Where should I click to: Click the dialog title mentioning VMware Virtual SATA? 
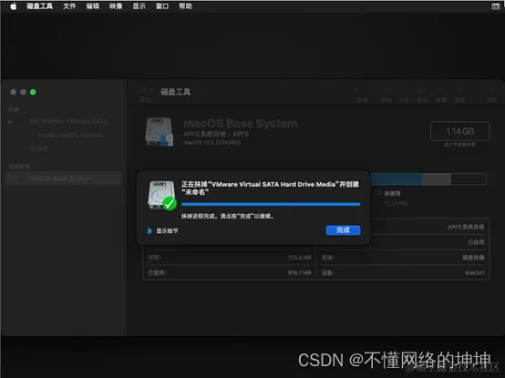[x=270, y=188]
